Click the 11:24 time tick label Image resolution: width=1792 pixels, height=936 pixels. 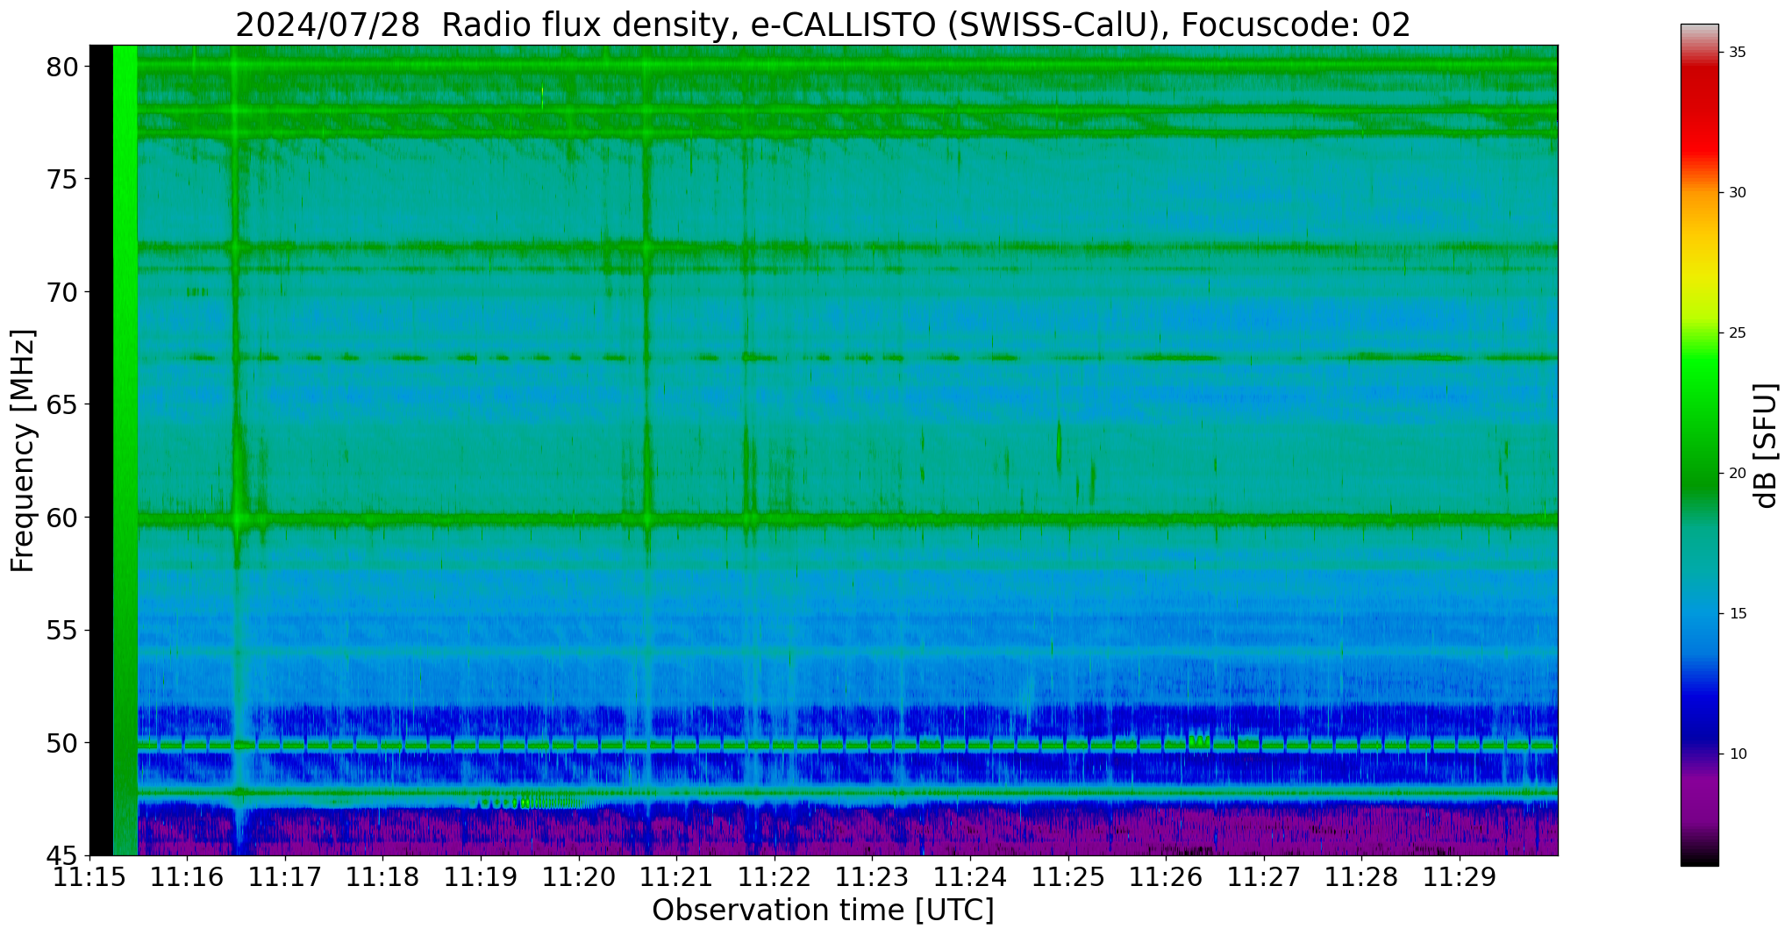tap(970, 878)
